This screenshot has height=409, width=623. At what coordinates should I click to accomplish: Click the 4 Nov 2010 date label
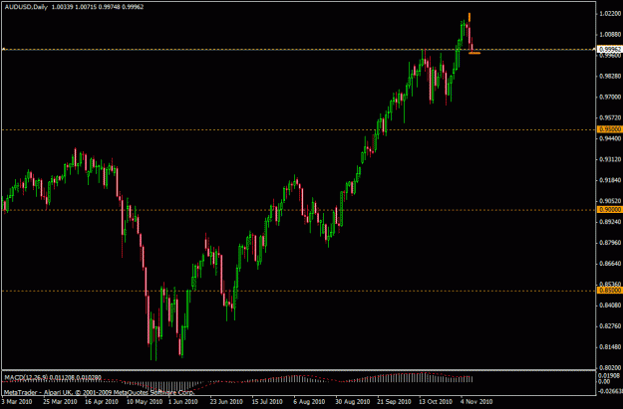click(476, 401)
